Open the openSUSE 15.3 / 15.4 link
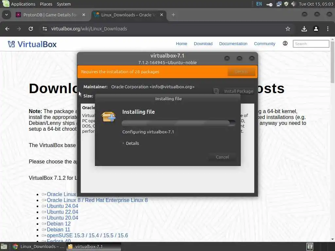The width and height of the screenshot is (335, 251). coord(87,235)
